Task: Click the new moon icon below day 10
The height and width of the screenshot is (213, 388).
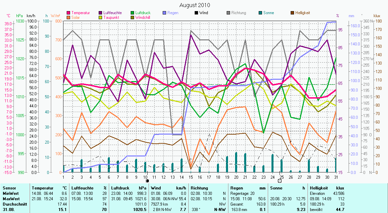Action: click(147, 181)
